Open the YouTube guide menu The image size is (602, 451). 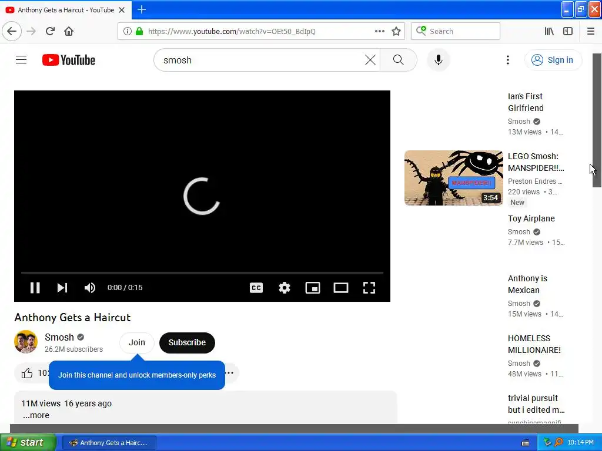[21, 60]
